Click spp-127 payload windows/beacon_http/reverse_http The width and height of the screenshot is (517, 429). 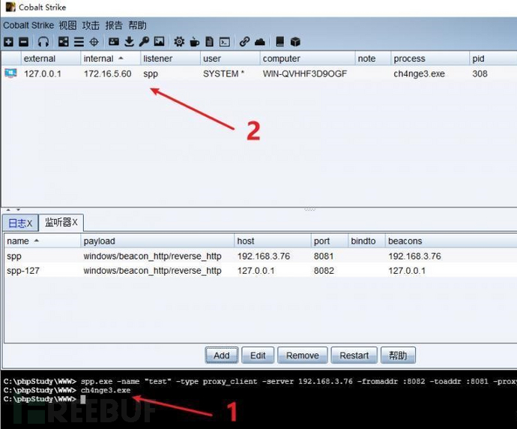point(152,271)
